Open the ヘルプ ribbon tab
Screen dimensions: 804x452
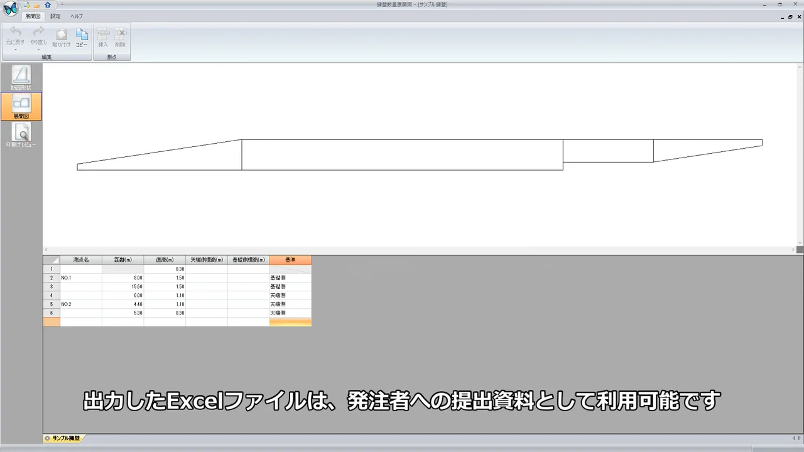click(x=76, y=16)
